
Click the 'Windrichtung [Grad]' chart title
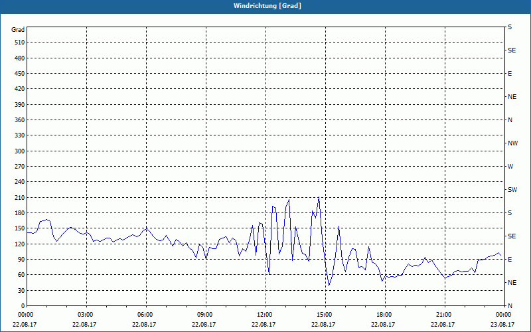[x=267, y=6]
